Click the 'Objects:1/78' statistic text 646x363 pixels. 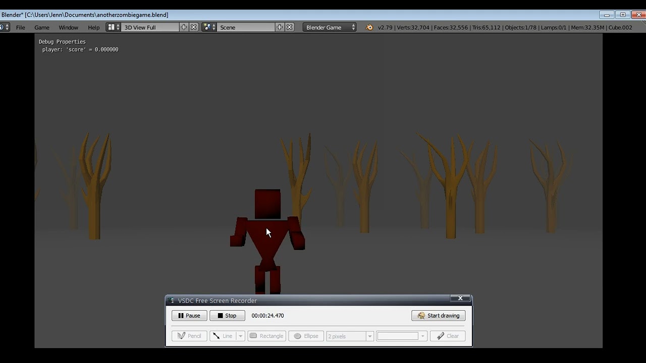pyautogui.click(x=521, y=27)
